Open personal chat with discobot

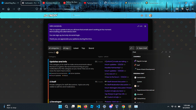tap(140, 94)
